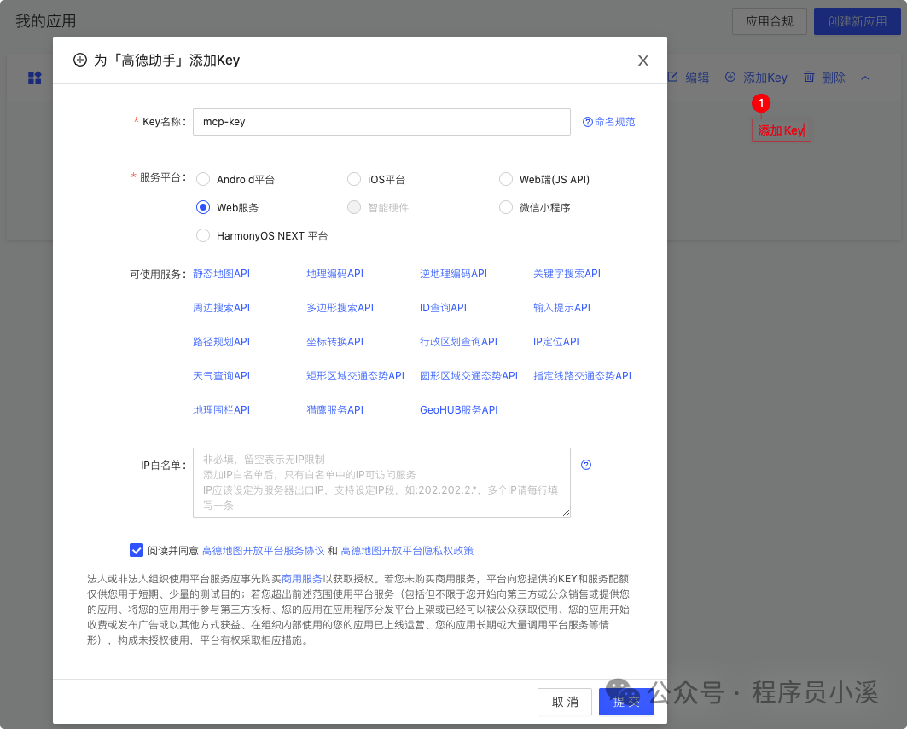This screenshot has height=729, width=907.
Task: Click the blue grid application icon
Action: pyautogui.click(x=34, y=78)
